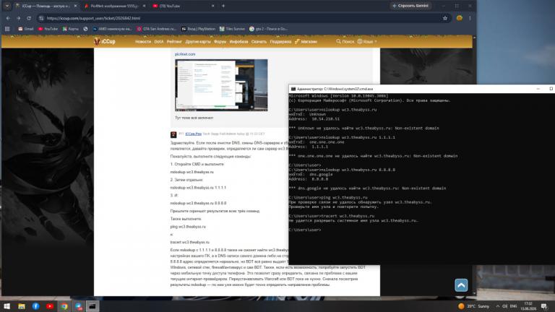The height and width of the screenshot is (312, 555).
Task: Reload the iCCup page
Action: coord(29,18)
